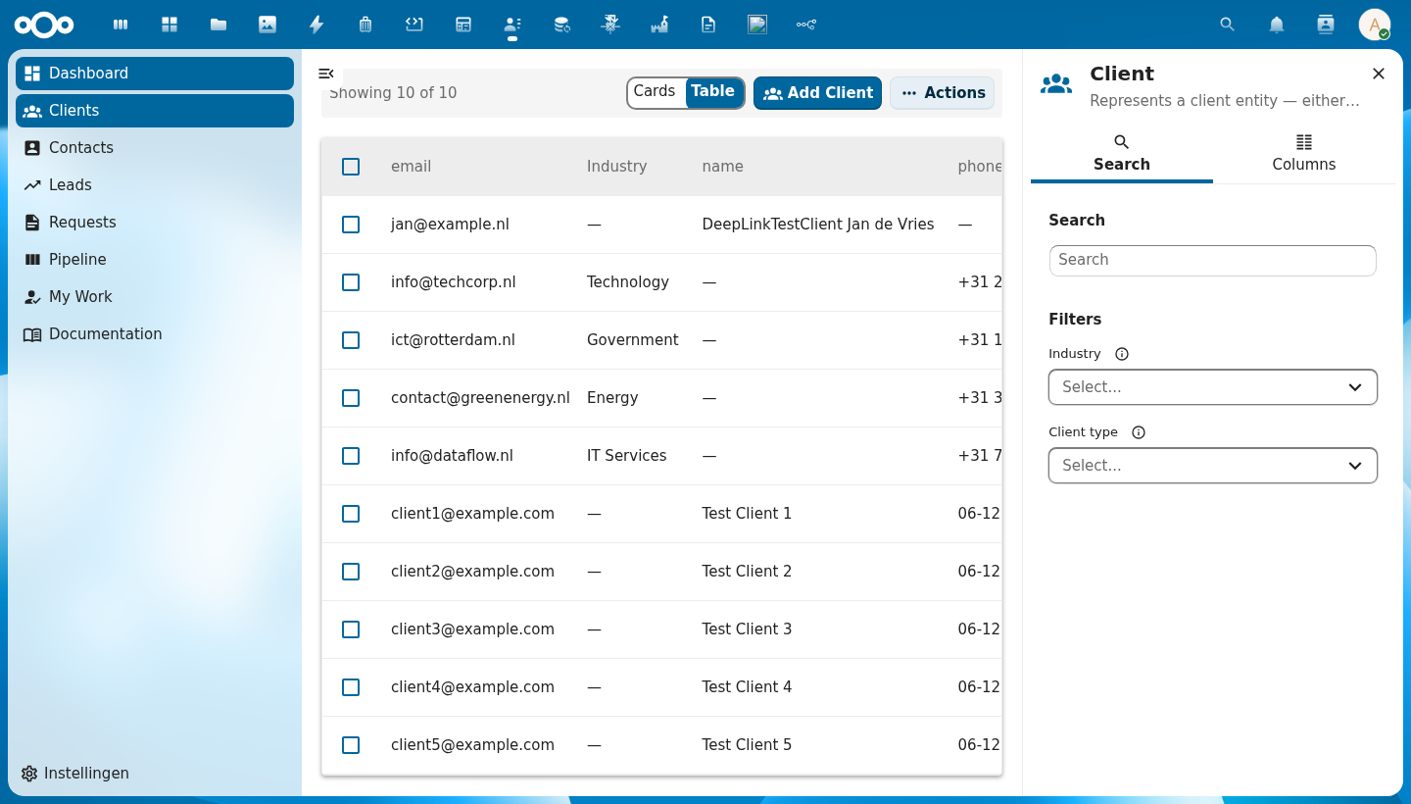The height and width of the screenshot is (804, 1411).
Task: Switch to Cards view
Action: tap(655, 91)
